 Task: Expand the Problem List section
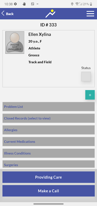pyautogui.click(x=49, y=107)
